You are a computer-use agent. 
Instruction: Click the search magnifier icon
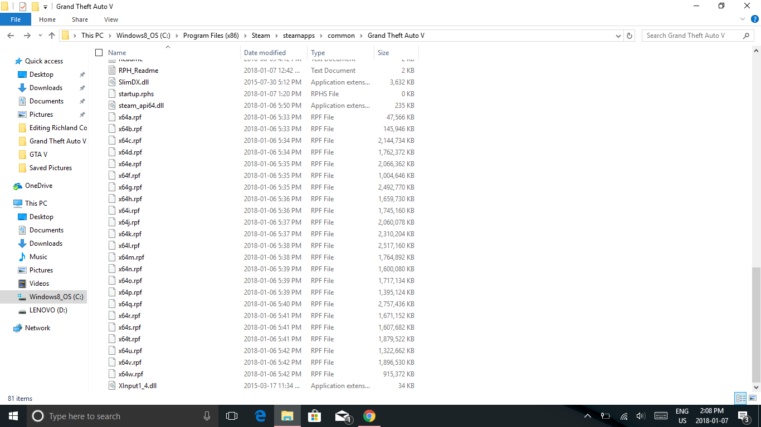747,36
